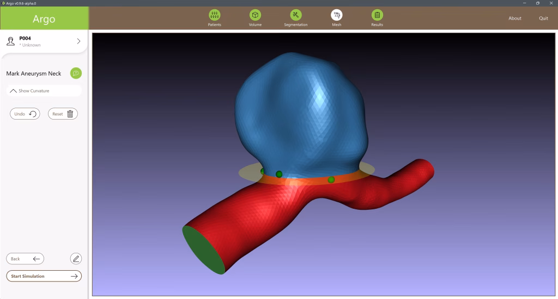Click the Argo logo header
The height and width of the screenshot is (299, 558).
tap(44, 18)
